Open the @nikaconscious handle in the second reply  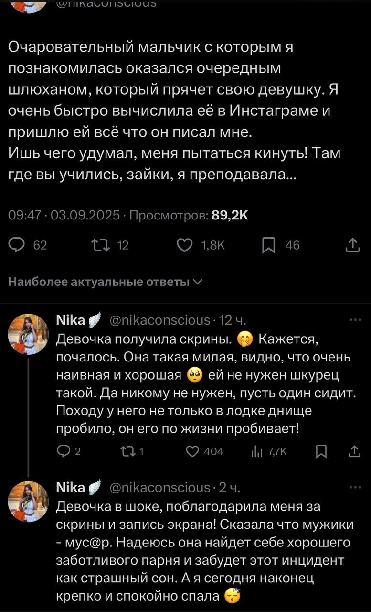pyautogui.click(x=160, y=487)
